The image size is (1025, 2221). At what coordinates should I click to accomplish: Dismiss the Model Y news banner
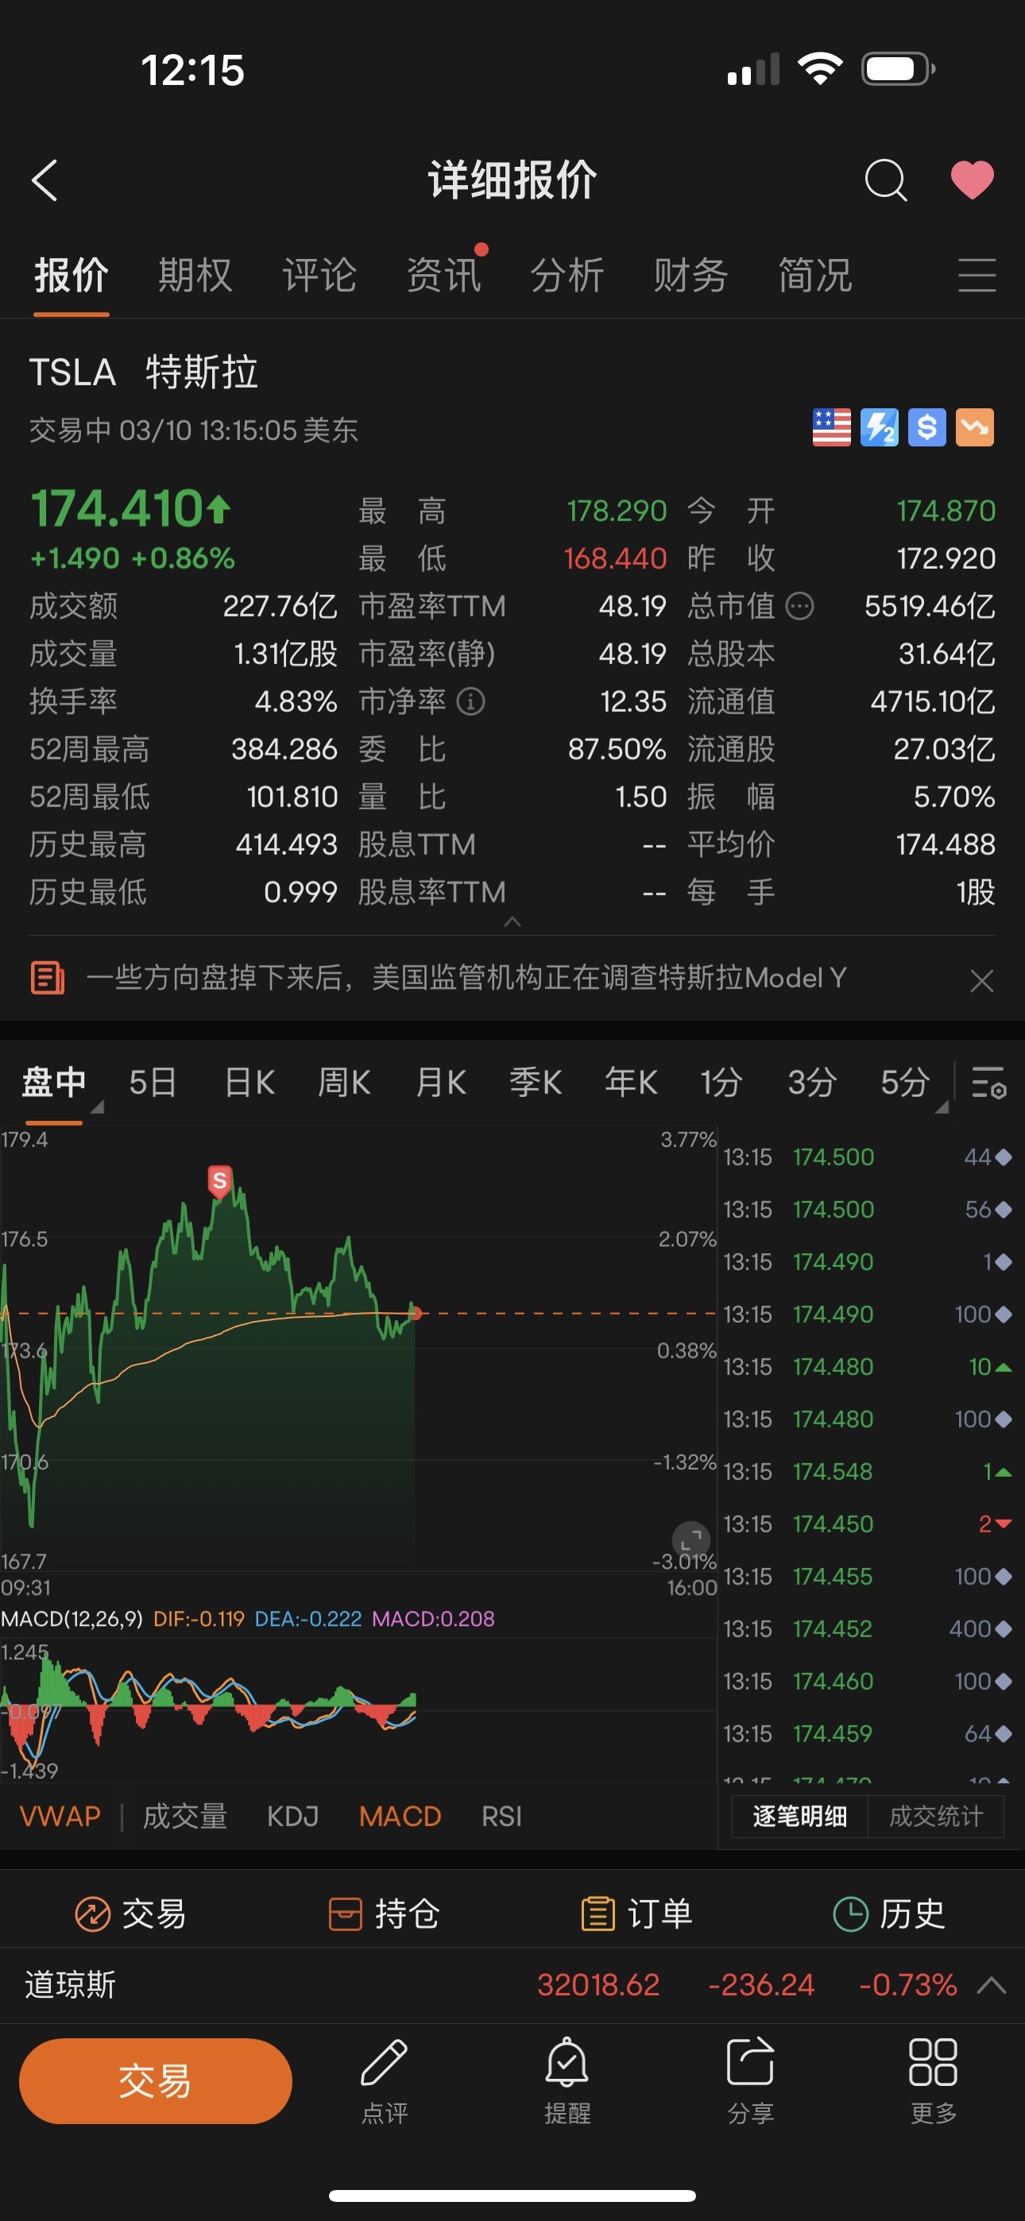981,980
